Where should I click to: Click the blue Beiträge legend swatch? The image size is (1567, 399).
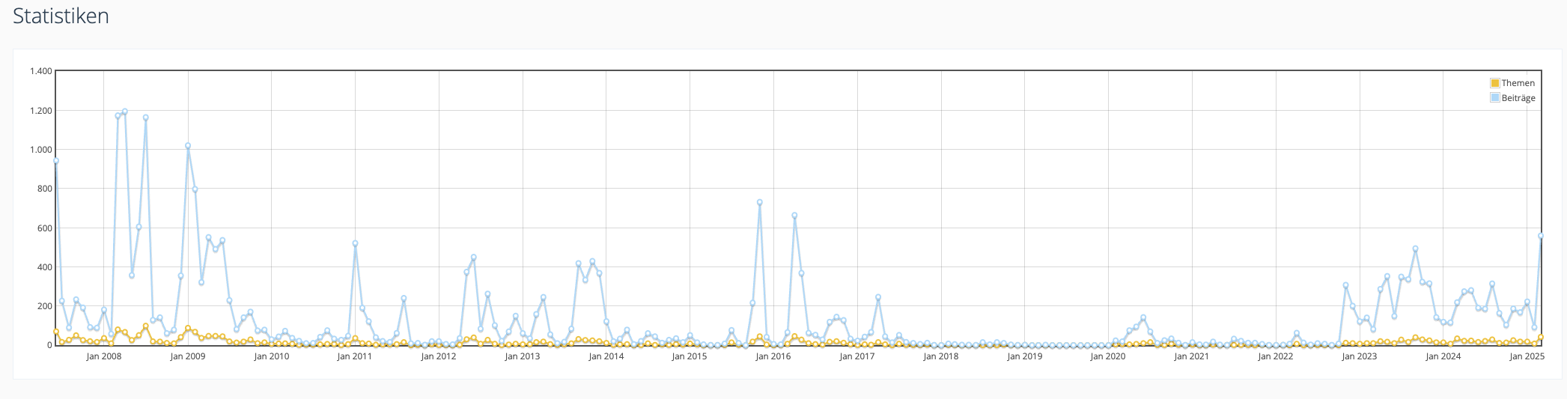[1494, 97]
